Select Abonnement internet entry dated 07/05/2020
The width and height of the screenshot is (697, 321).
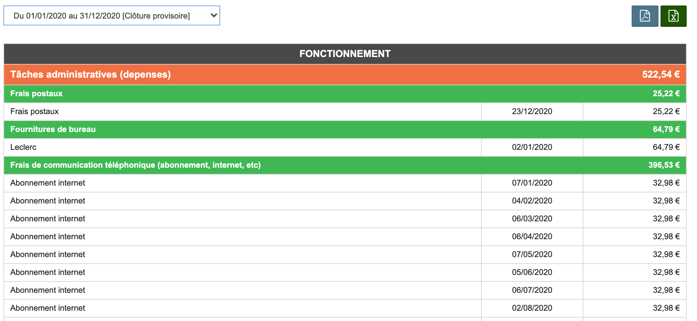coord(48,255)
